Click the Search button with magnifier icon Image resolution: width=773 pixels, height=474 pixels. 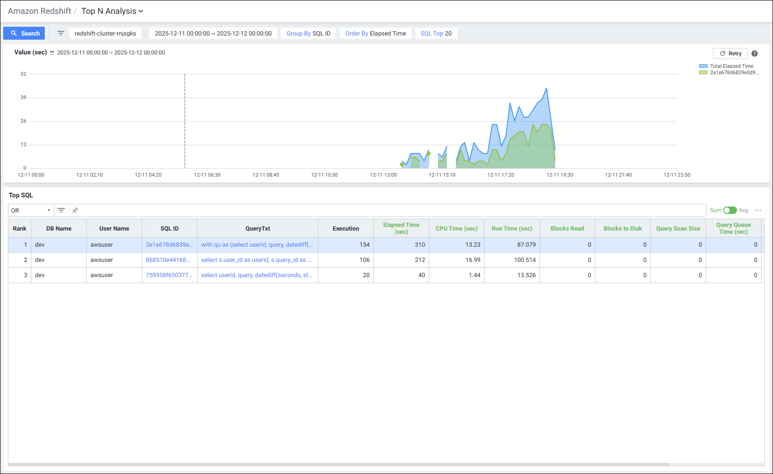[24, 33]
